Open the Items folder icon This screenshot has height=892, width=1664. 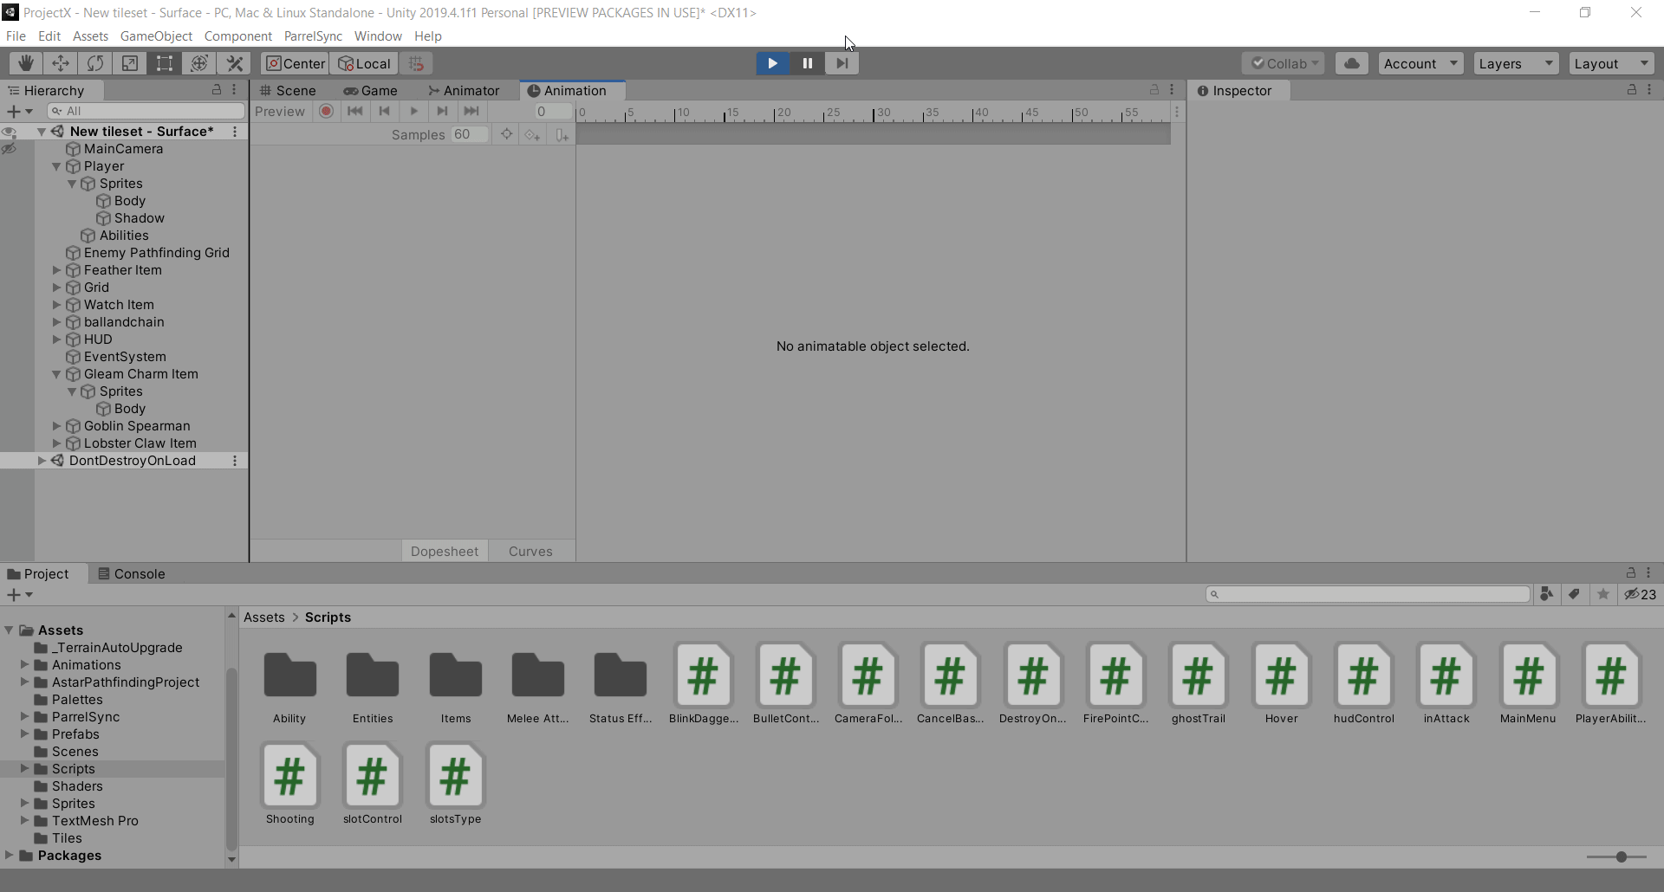pyautogui.click(x=456, y=675)
